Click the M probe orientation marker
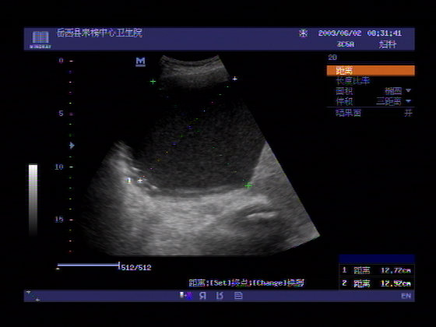This screenshot has height=327, width=436. pyautogui.click(x=140, y=62)
